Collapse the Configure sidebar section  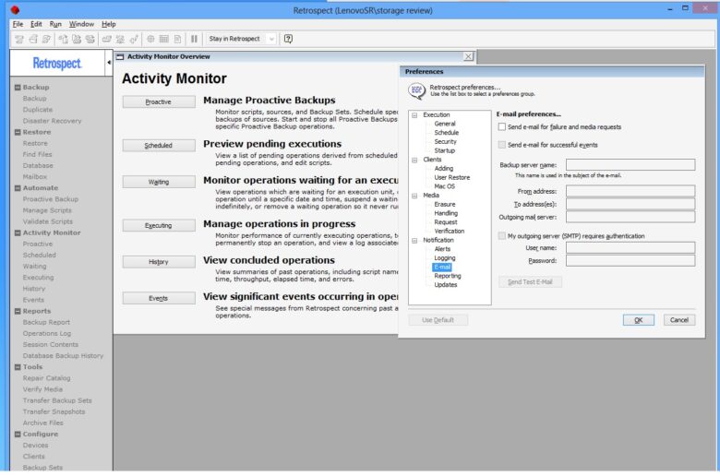pyautogui.click(x=18, y=434)
